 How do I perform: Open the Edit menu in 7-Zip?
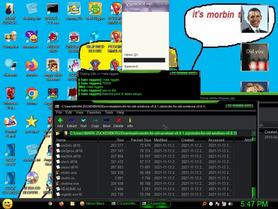69,112
